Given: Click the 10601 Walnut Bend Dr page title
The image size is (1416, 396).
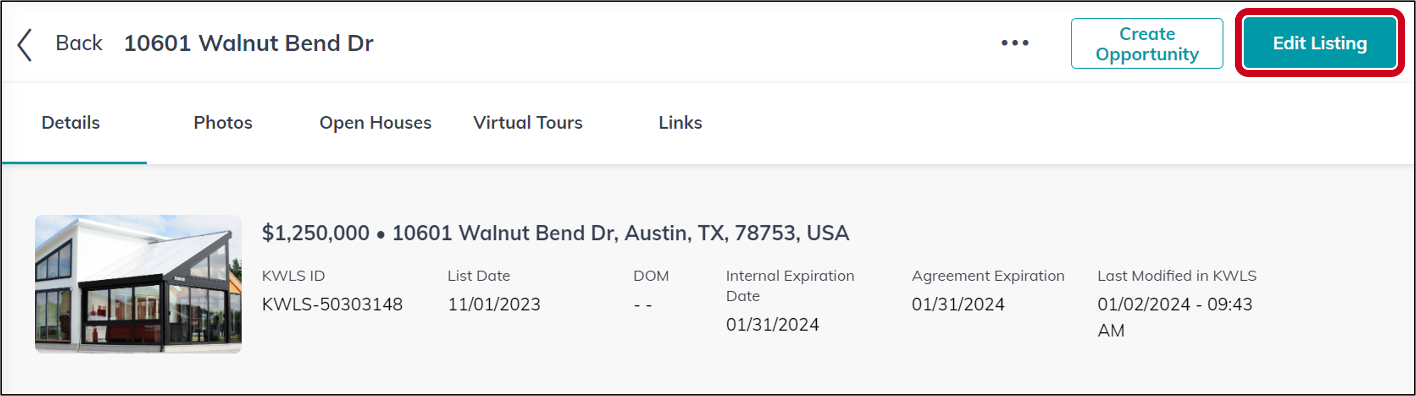Looking at the screenshot, I should (249, 43).
